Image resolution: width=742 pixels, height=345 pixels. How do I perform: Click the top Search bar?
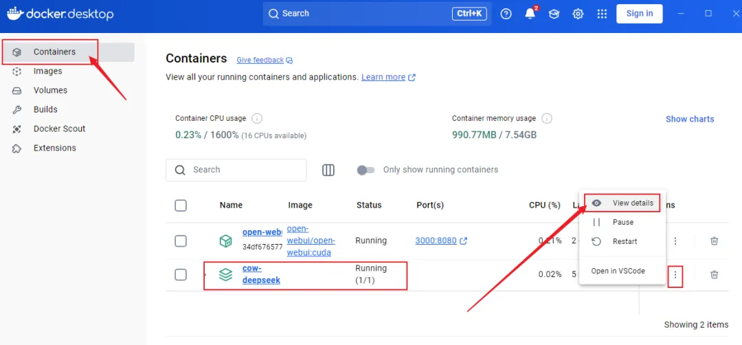(377, 14)
